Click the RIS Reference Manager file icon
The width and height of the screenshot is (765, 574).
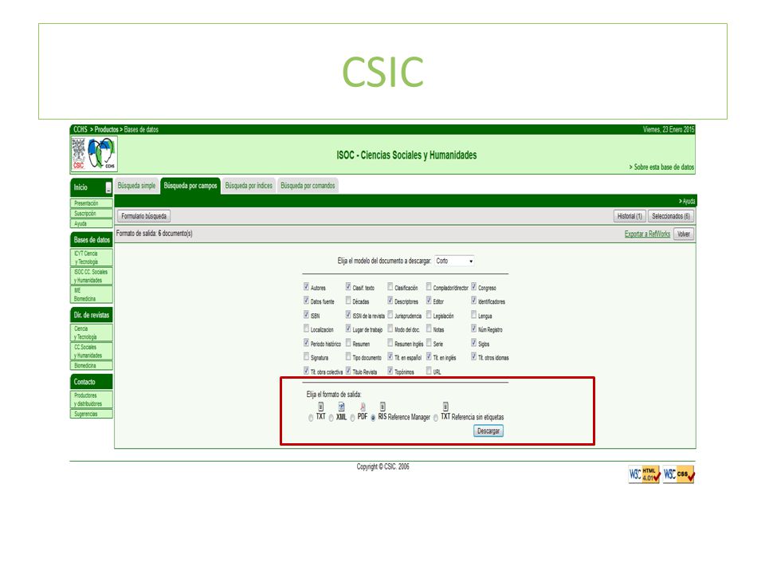[383, 407]
